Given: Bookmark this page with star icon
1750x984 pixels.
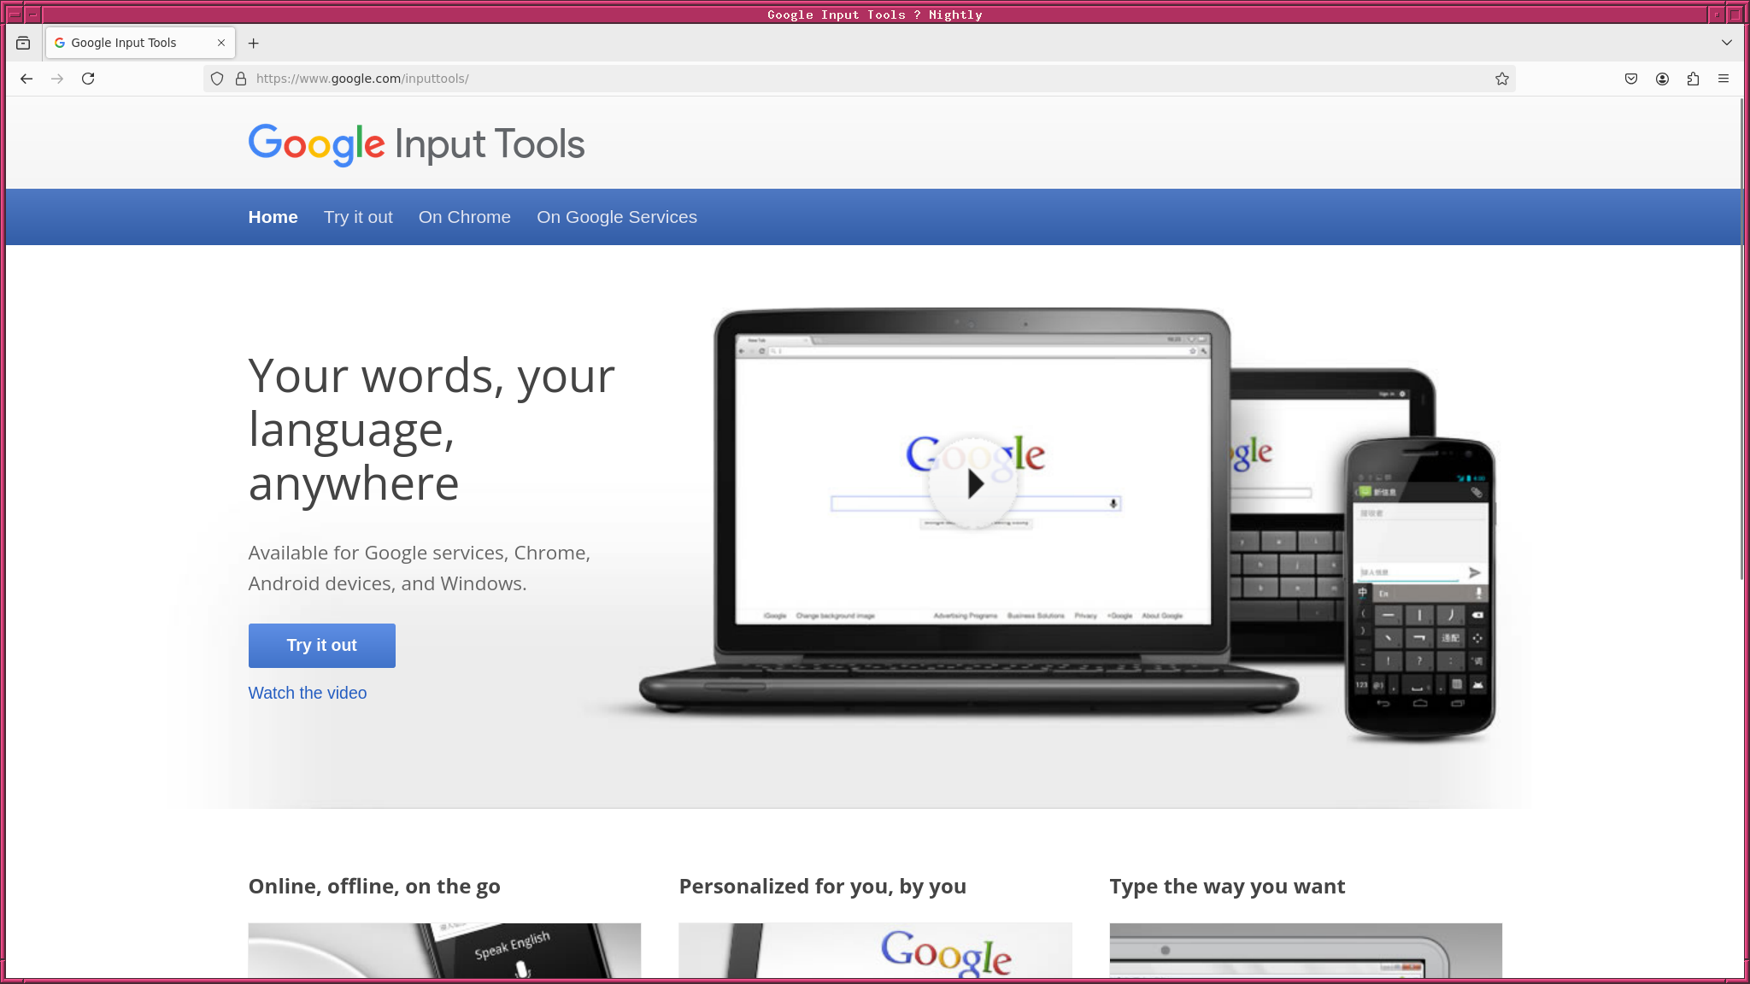Looking at the screenshot, I should (1501, 79).
